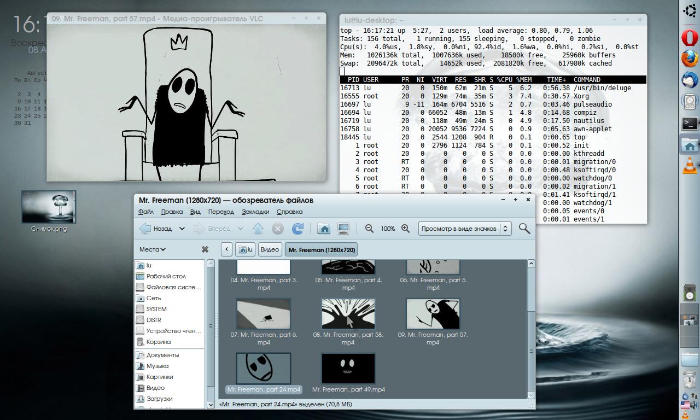This screenshot has height=420, width=700.
Task: Open Документы bookmark in sidebar
Action: coord(170,355)
